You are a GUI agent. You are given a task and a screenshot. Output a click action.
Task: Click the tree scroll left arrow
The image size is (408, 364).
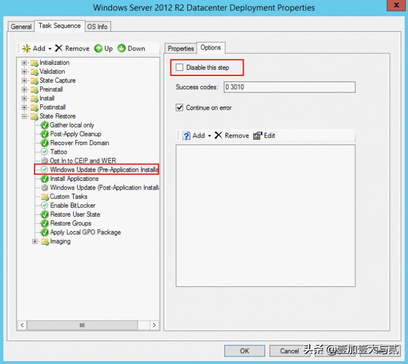point(22,325)
